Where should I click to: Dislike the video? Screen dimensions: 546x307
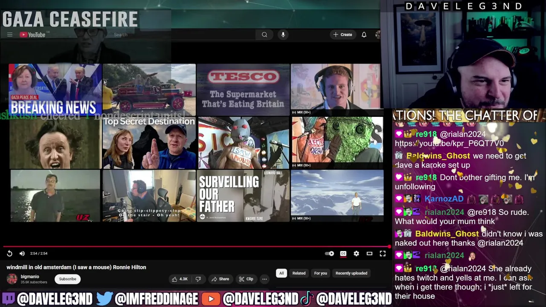click(198, 279)
